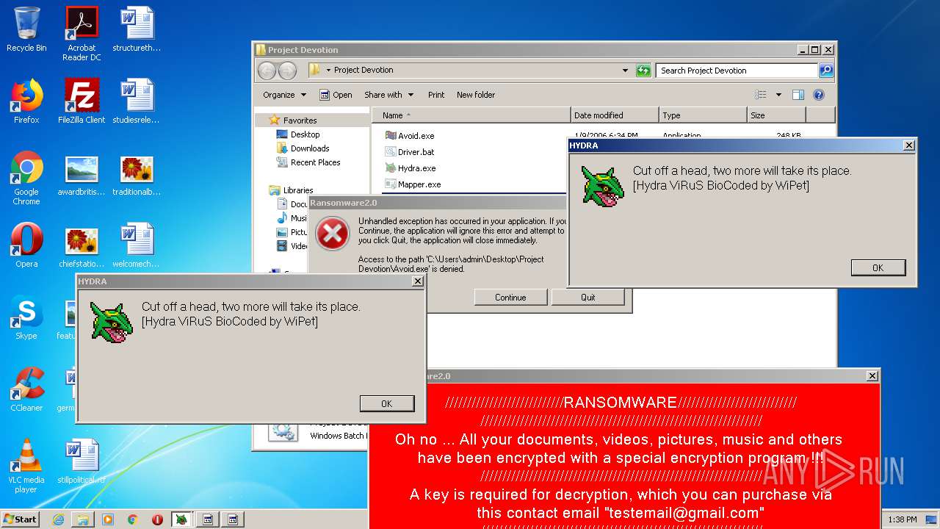Click the Explorer forward arrow button
This screenshot has width=940, height=529.
pos(288,71)
